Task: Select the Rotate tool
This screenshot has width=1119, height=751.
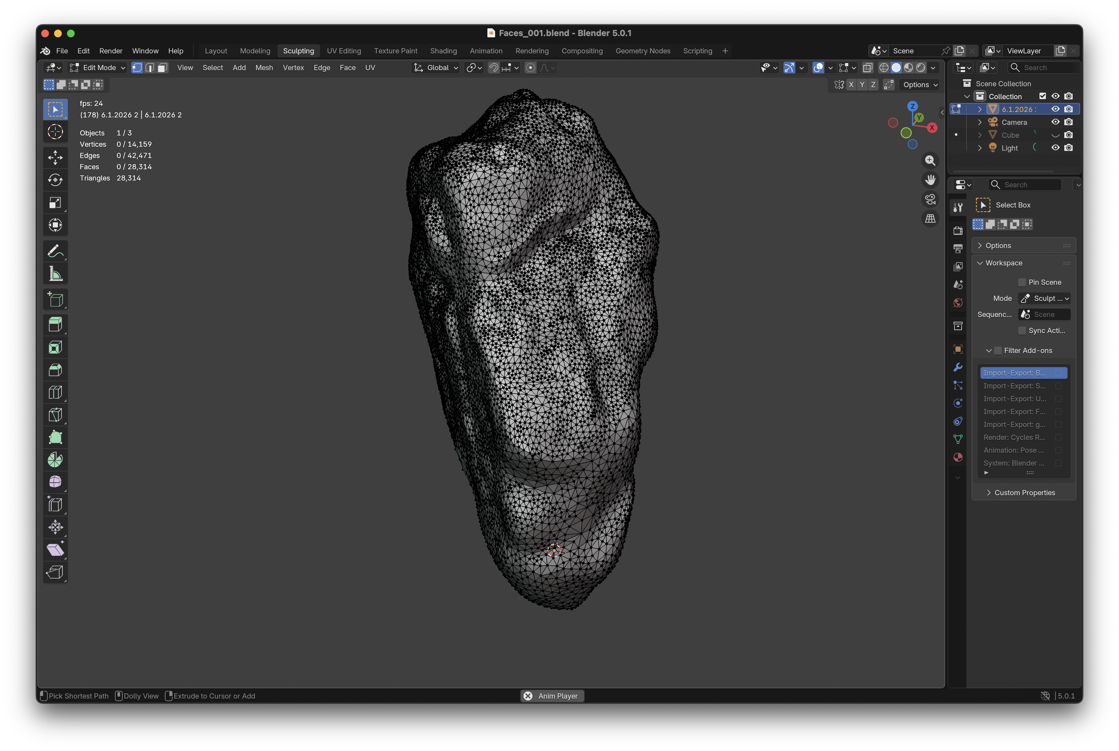Action: point(55,180)
